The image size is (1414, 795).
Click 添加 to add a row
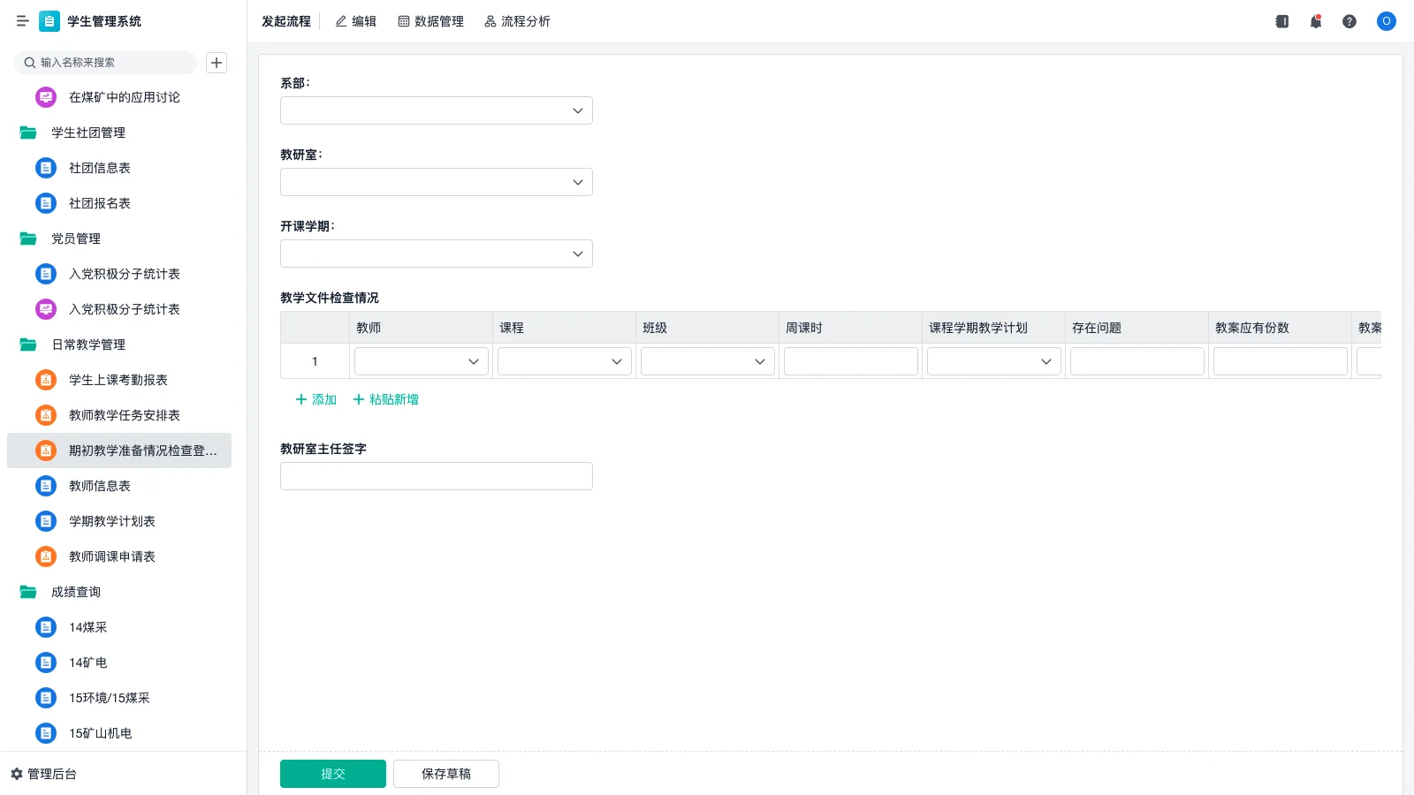click(315, 399)
